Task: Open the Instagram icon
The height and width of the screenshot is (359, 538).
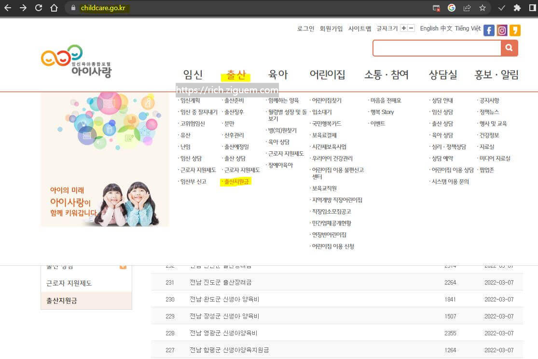Action: (x=502, y=30)
